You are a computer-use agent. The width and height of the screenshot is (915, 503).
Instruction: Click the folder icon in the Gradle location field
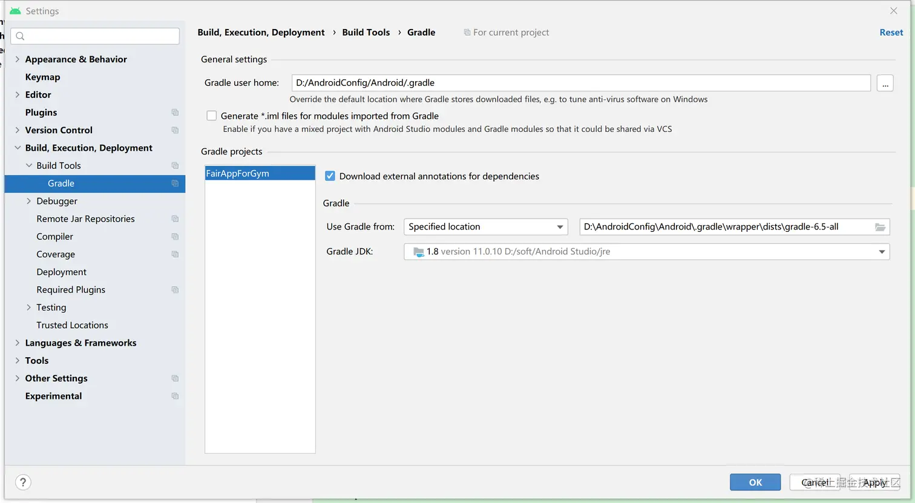point(880,227)
